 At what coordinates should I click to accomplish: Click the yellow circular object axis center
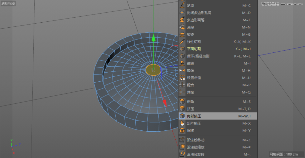click(x=154, y=70)
